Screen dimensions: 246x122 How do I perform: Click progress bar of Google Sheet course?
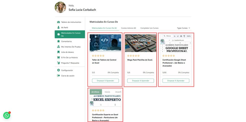point(176,75)
